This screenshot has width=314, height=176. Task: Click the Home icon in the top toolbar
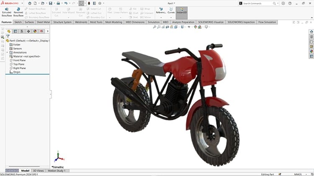tap(28, 3)
